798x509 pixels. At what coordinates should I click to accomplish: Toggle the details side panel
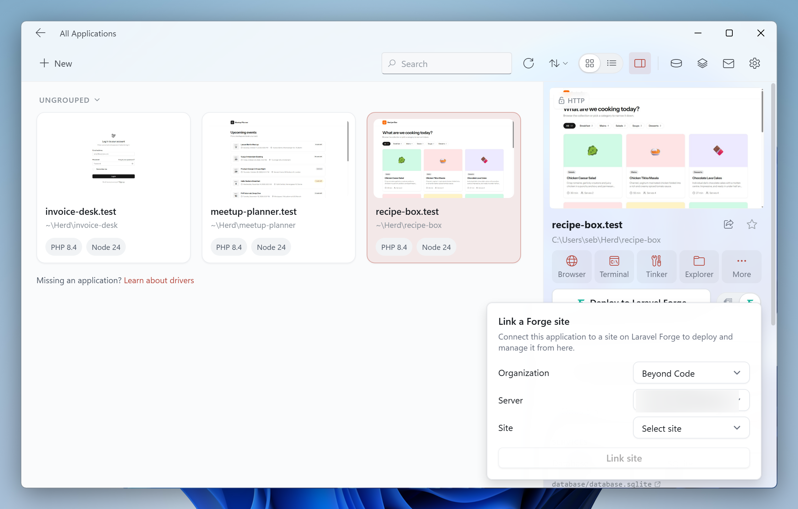[640, 63]
